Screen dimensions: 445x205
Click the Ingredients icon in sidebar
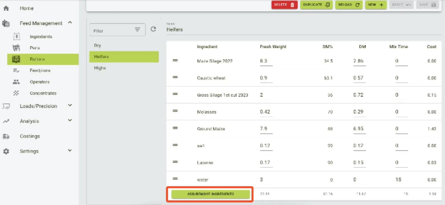17,37
